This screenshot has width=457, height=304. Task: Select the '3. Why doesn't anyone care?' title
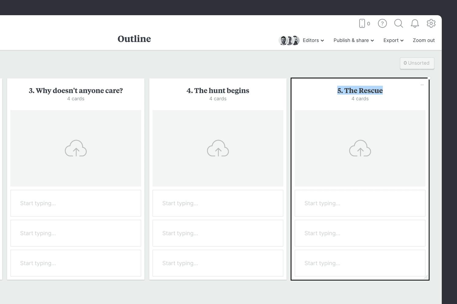[x=76, y=91]
